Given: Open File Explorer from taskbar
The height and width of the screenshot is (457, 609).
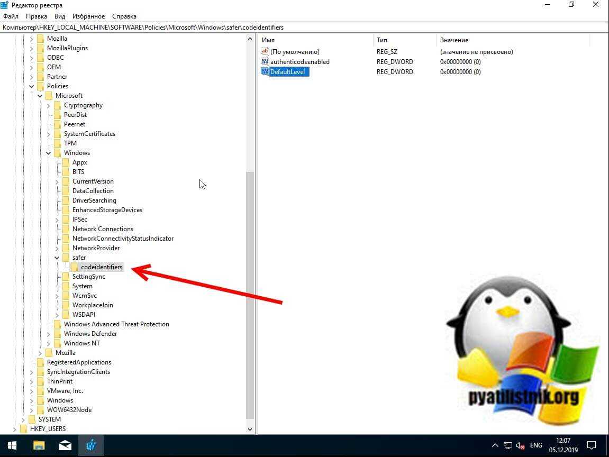Looking at the screenshot, I should [x=40, y=445].
